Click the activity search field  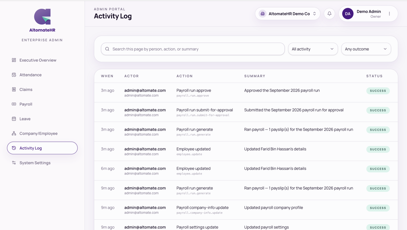coord(193,49)
